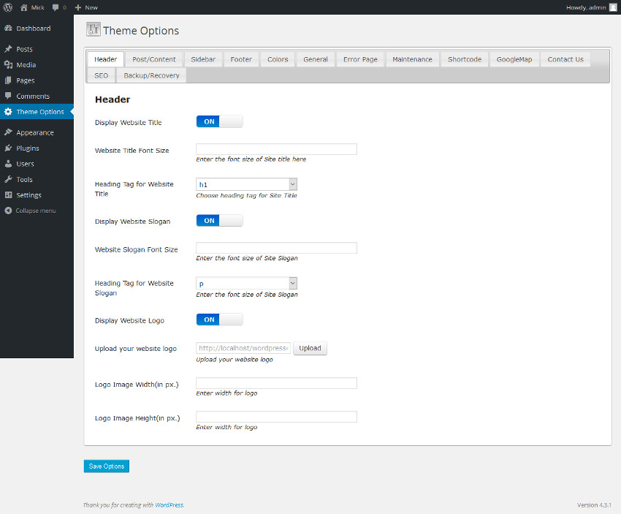Expand the Heading Tag for Website Slogan dropdown
Viewport: 621px width, 514px height.
pos(246,284)
